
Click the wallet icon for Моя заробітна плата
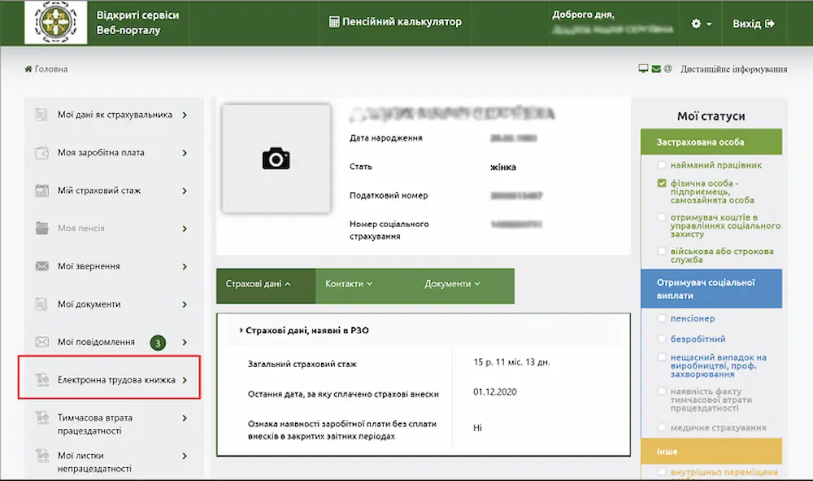point(42,153)
